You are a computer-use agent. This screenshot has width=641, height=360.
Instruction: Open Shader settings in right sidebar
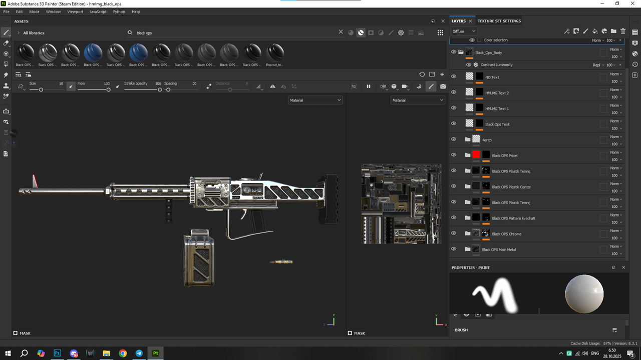[x=635, y=53]
